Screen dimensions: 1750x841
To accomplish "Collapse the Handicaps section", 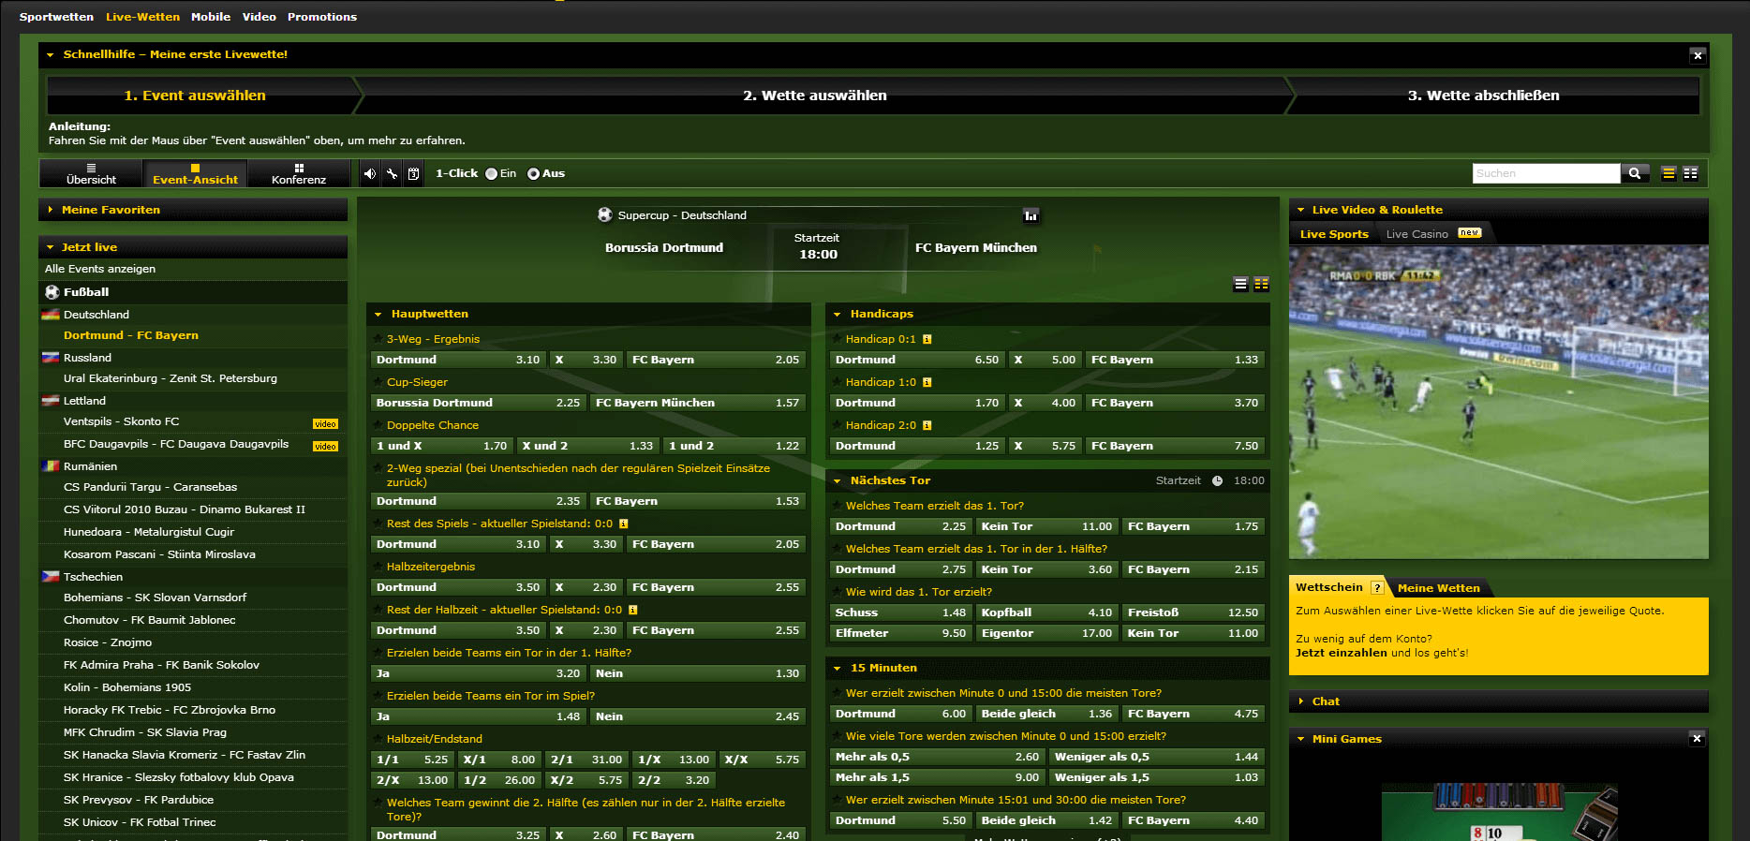I will tap(838, 315).
